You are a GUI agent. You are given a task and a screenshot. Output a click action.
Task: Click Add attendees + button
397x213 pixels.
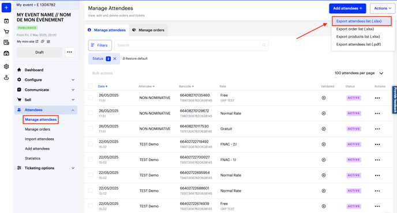click(x=347, y=8)
